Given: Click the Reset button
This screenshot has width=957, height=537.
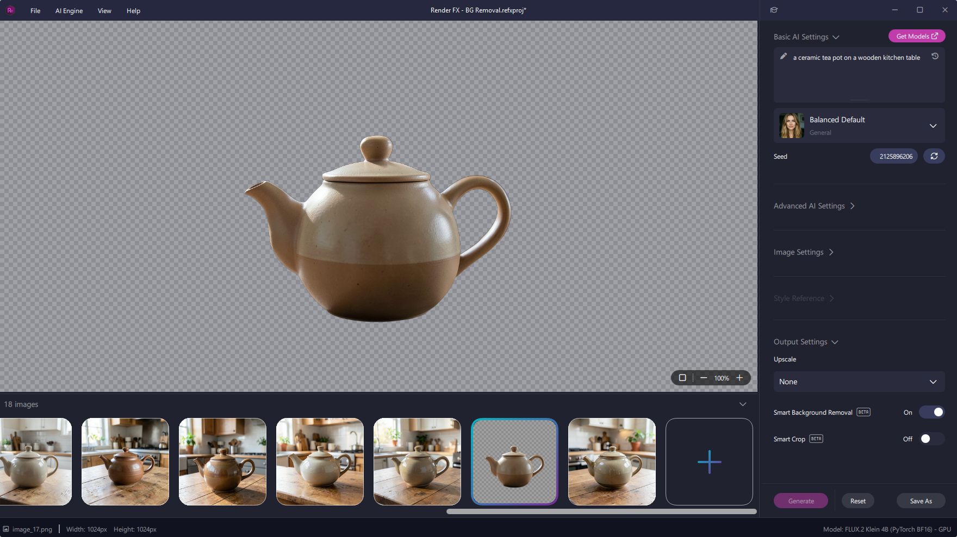Looking at the screenshot, I should click(858, 501).
